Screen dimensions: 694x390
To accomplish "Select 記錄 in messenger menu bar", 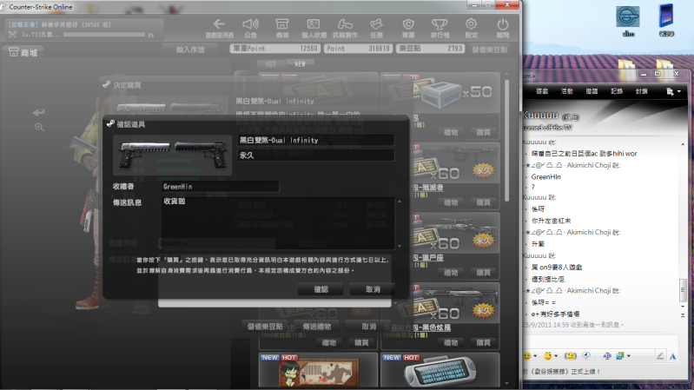I will [617, 91].
